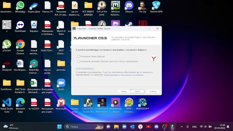Select the Медиаплеер shortcut on desktop
233x131 pixels.
[115, 106]
